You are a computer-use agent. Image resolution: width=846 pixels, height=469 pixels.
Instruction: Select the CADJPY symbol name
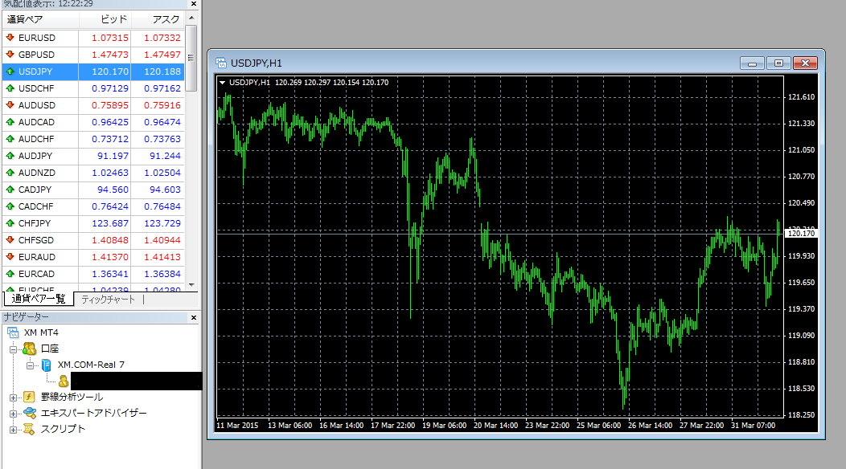[x=35, y=190]
